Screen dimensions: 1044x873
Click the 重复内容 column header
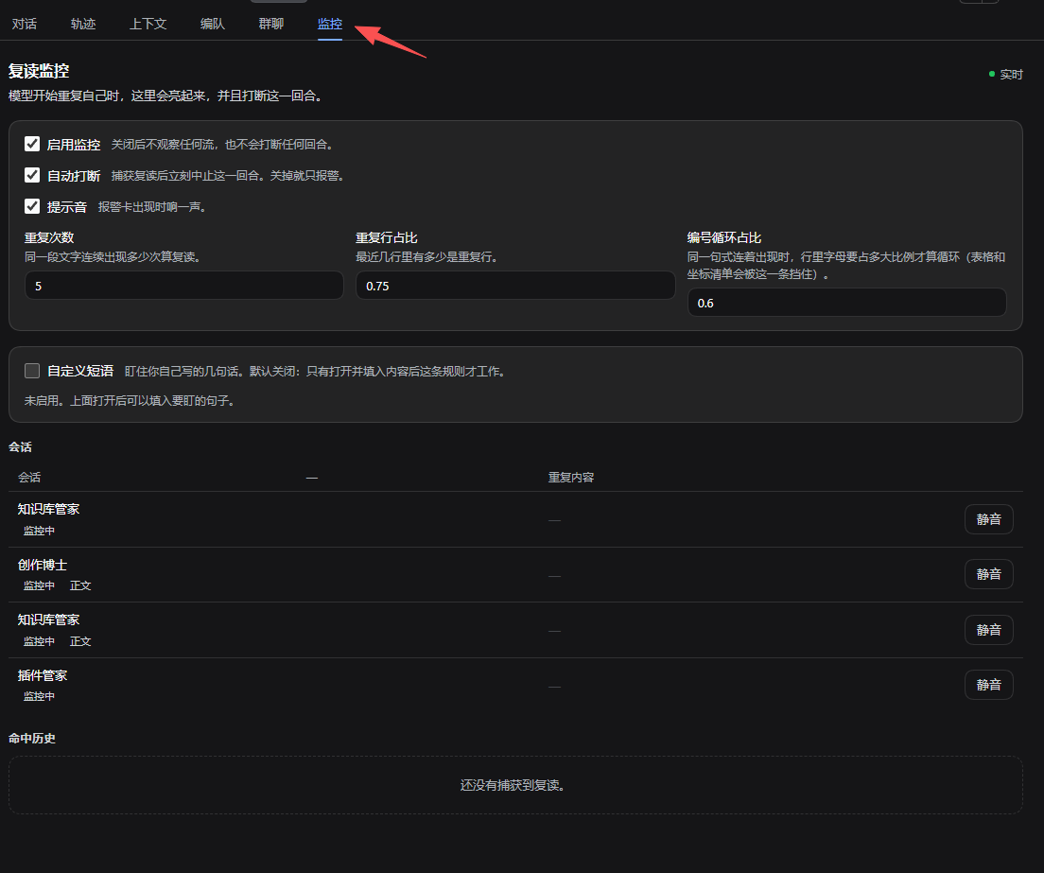coord(570,478)
